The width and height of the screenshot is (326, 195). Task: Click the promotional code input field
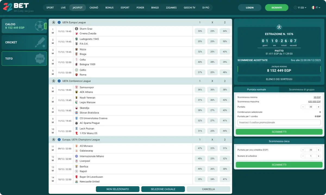(x=279, y=122)
